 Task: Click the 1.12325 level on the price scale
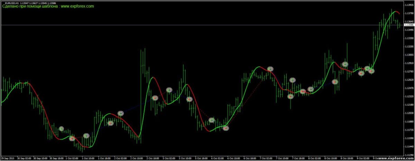(x=409, y=96)
